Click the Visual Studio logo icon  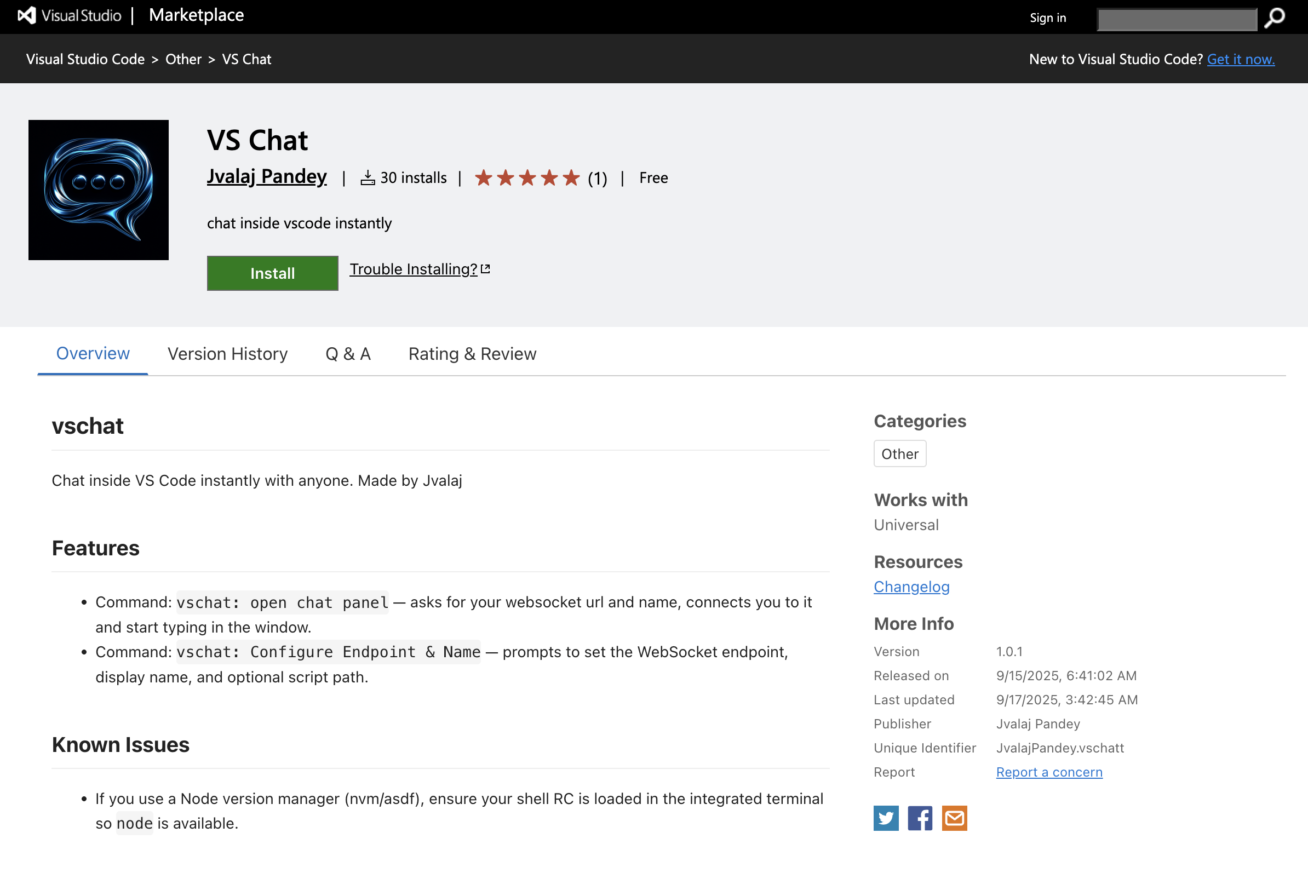pos(27,15)
